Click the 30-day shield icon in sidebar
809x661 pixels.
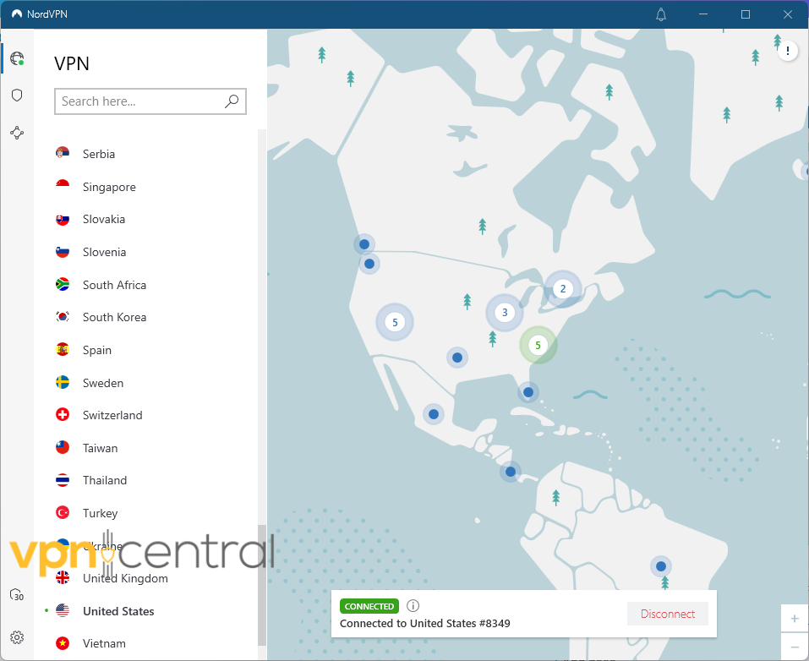(17, 595)
